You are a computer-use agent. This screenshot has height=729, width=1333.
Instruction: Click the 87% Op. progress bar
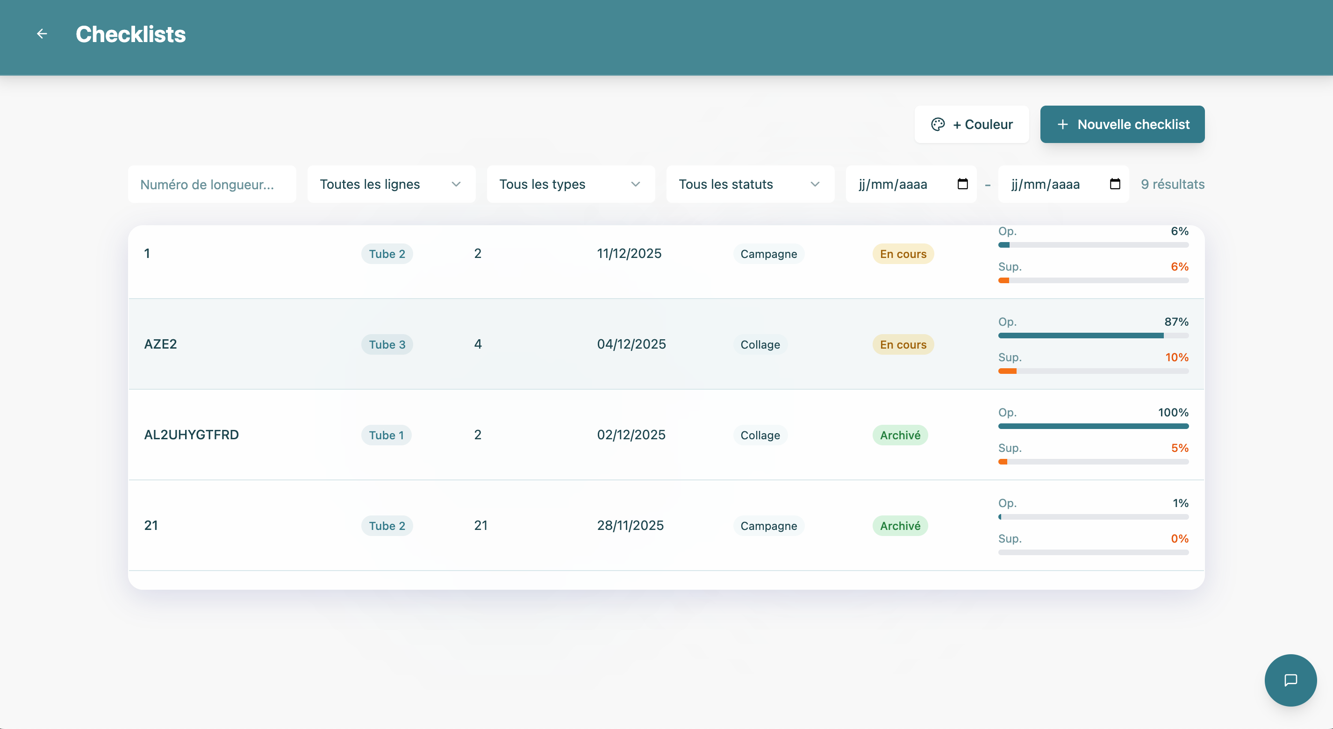1093,335
